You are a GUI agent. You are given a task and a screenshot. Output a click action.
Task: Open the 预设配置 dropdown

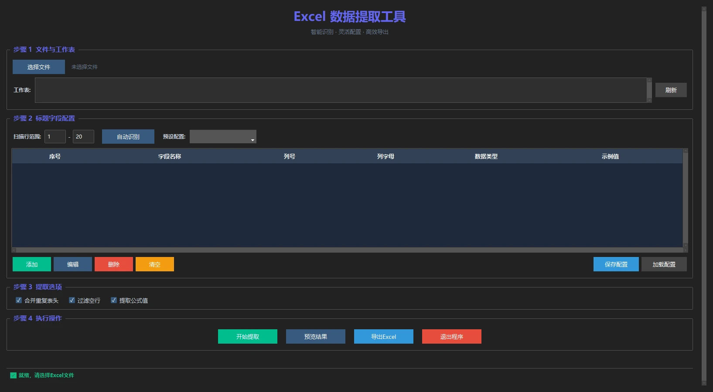point(223,136)
